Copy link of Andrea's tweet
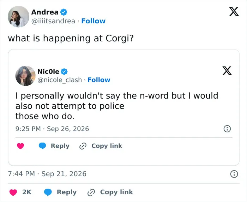 [x=110, y=192]
